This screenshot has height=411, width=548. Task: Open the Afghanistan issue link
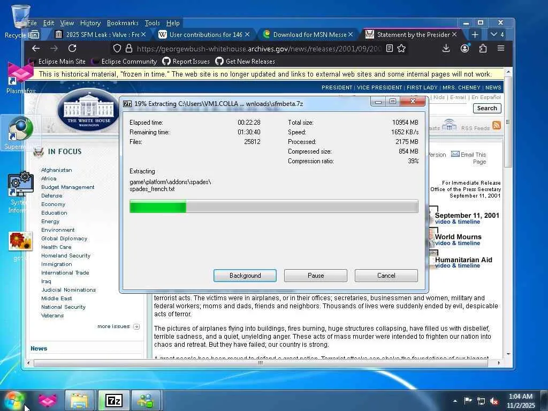[57, 170]
